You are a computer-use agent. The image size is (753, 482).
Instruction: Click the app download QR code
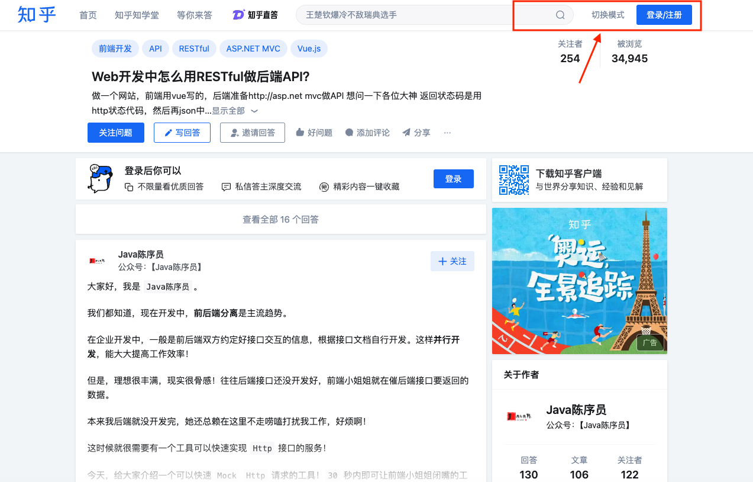(x=514, y=180)
